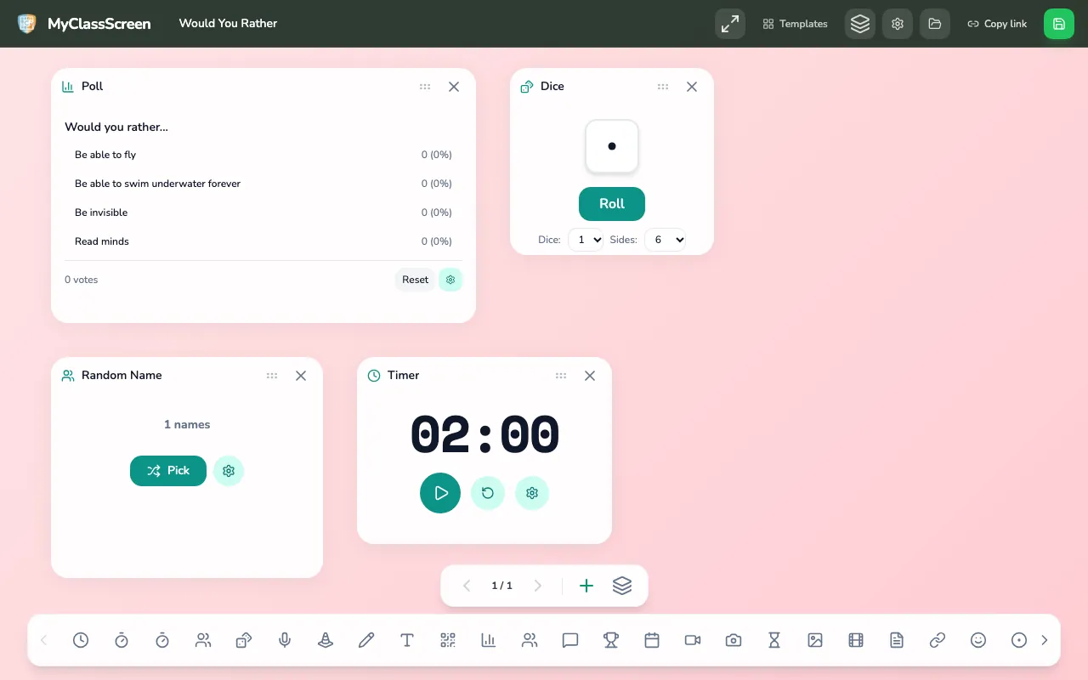Vote for "Read minds" poll option
This screenshot has width=1088, height=680.
click(x=263, y=241)
